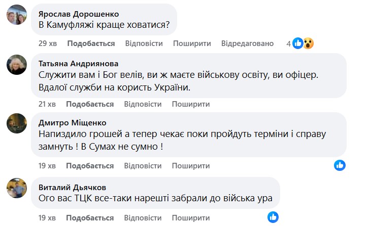This screenshot has height=226, width=369.
Task: Click the wow emoji reaction on first comment
Action: 308,43
